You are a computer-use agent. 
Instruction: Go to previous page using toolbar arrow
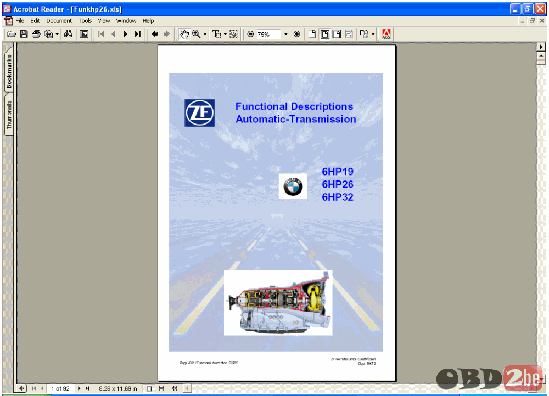(x=113, y=34)
